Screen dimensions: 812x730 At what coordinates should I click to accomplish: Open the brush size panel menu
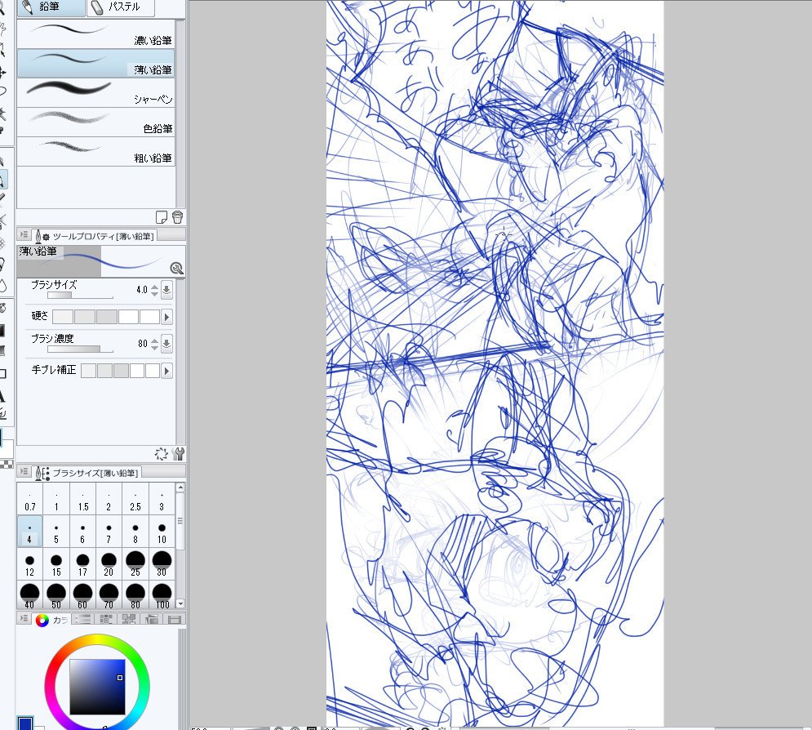pyautogui.click(x=24, y=472)
